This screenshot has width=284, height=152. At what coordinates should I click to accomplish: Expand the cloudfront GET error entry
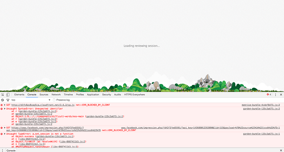5,105
